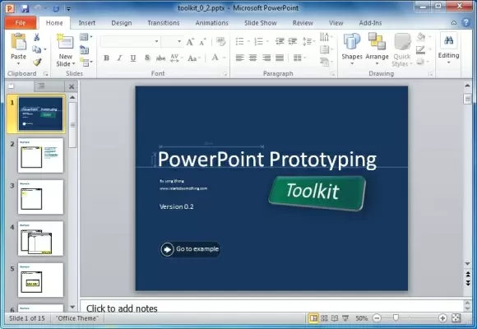
Task: Clear all formatting icon
Action: pyautogui.click(x=221, y=41)
